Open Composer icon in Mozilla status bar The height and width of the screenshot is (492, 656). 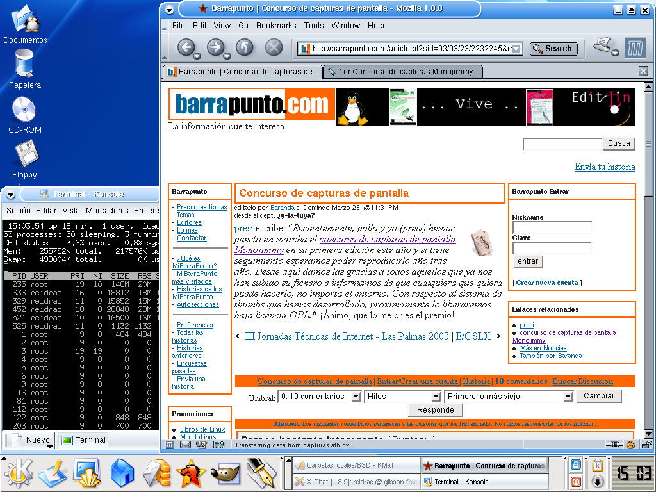tap(202, 445)
